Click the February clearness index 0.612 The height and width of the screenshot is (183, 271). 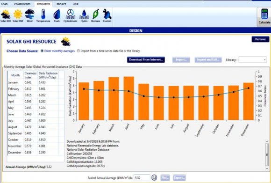tap(28, 89)
